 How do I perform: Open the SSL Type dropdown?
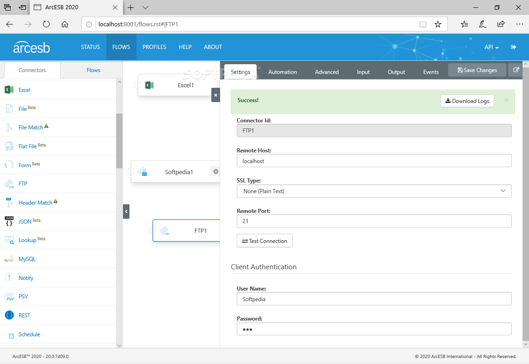coord(374,191)
